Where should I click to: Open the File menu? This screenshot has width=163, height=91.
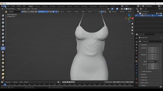pyautogui.click(x=5, y=6)
